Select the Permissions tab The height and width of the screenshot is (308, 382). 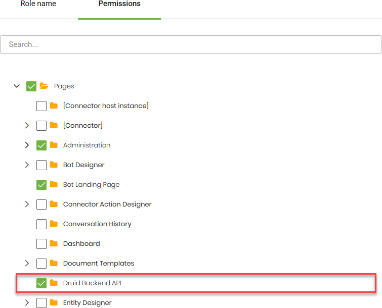[x=119, y=4]
